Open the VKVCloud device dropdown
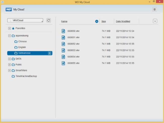The height and width of the screenshot is (123, 164). tap(25, 20)
